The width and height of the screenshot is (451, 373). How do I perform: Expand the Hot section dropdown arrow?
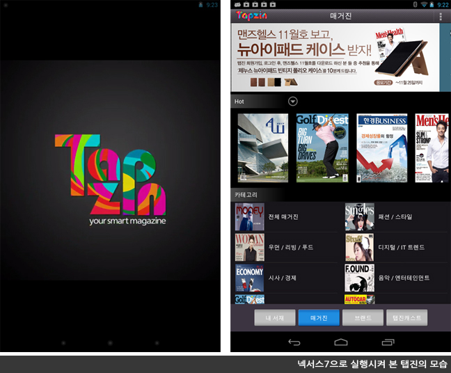[x=293, y=101]
